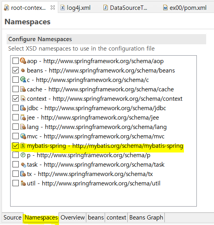214x225 pixels.
Task: Uncheck the context namespace checkbox
Action: point(16,98)
